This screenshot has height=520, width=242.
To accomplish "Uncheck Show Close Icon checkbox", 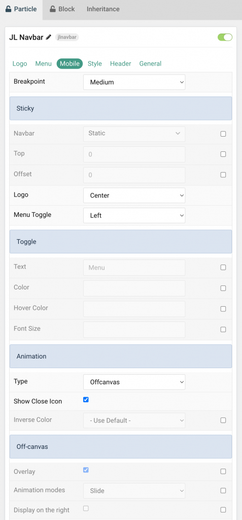I will [86, 400].
